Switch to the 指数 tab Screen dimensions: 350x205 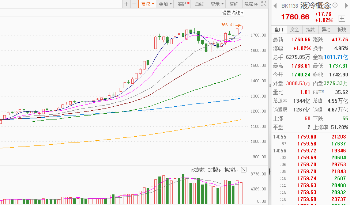pyautogui.click(x=310, y=30)
